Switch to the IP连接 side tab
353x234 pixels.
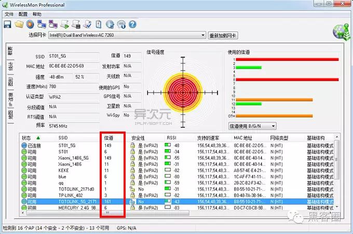pos(10,99)
